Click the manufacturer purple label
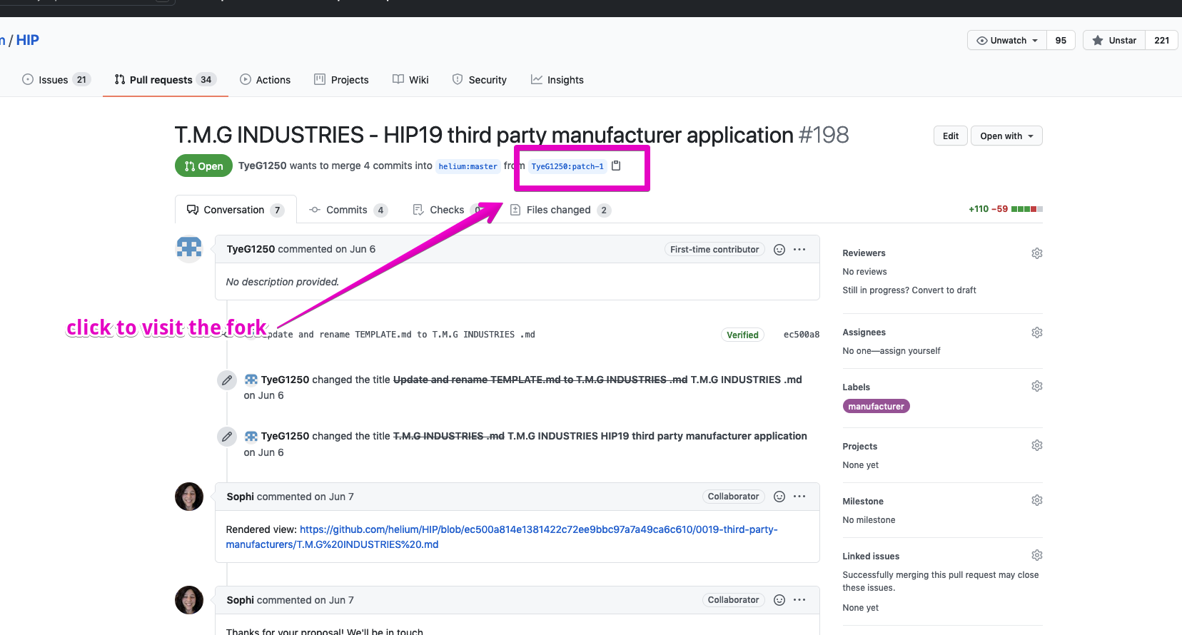This screenshot has height=635, width=1182. pos(876,406)
